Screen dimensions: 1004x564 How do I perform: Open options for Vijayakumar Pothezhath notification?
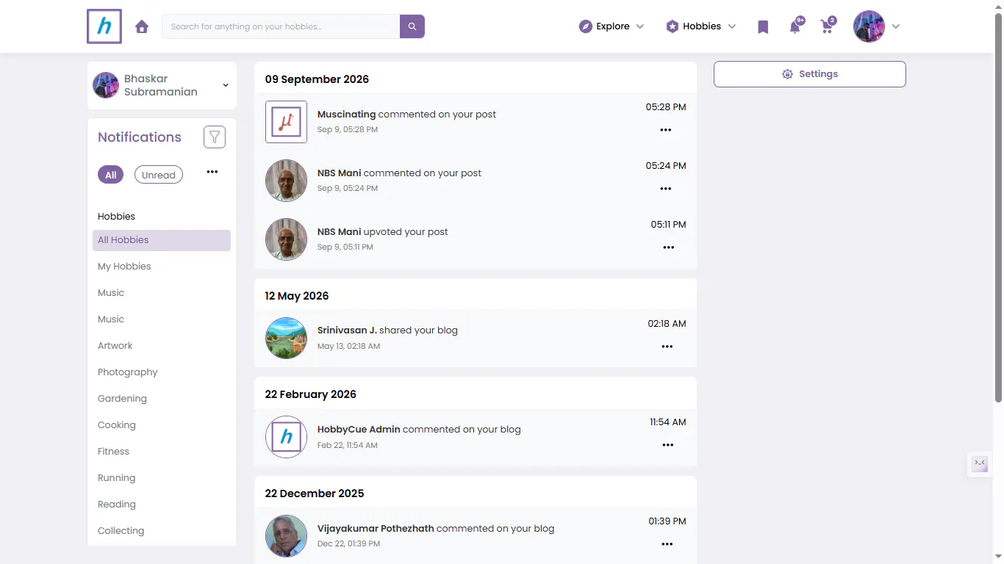667,544
